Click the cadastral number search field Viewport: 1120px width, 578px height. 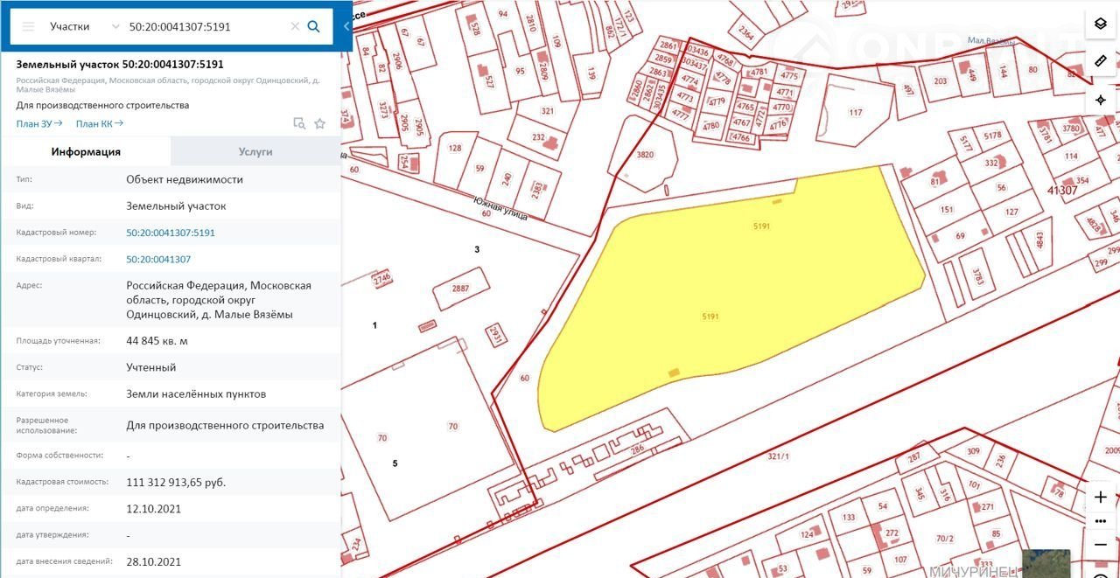click(x=206, y=26)
